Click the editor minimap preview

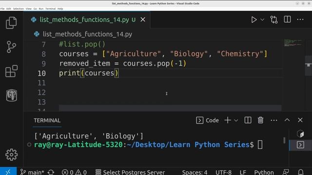pyautogui.click(x=293, y=43)
